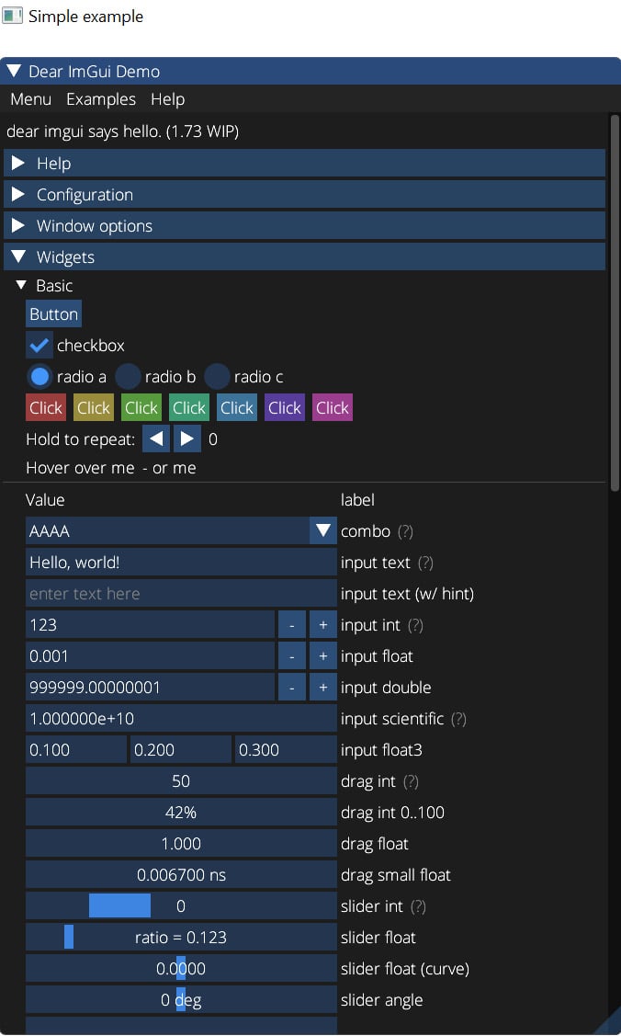Open the AAAA combo dropdown arrow

pyautogui.click(x=323, y=530)
